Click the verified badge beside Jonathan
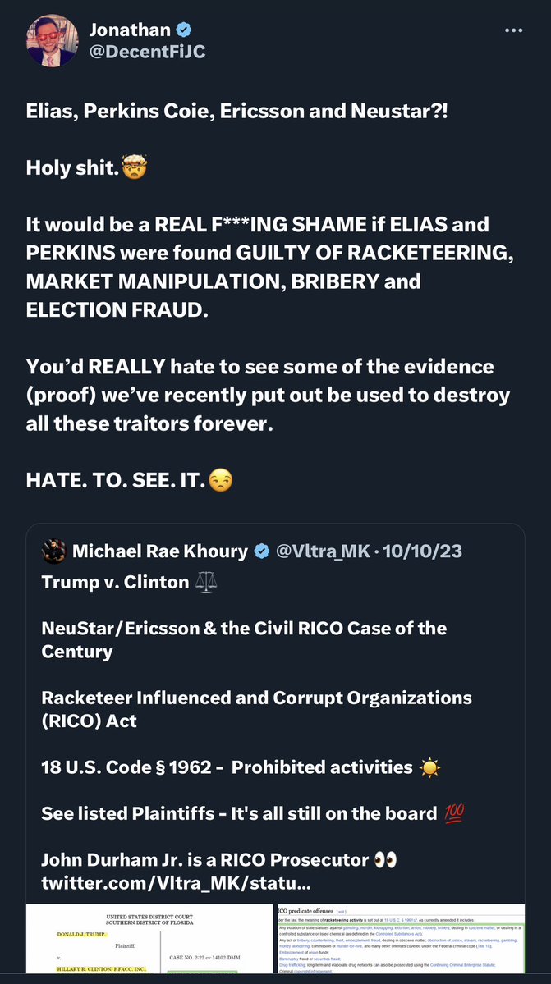Screen dimensions: 551x984 pos(186,31)
